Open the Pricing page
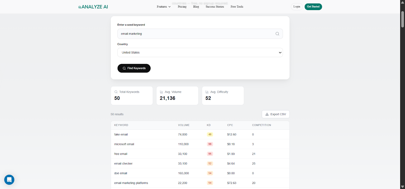The width and height of the screenshot is (405, 189). click(x=182, y=7)
